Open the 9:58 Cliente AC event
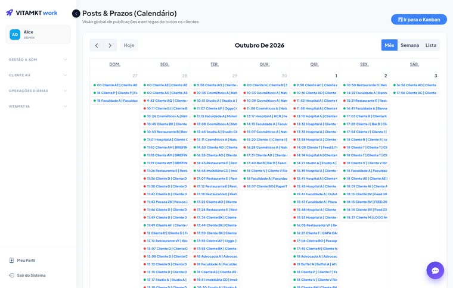Image resolution: width=453 pixels, height=288 pixels. coord(315,85)
